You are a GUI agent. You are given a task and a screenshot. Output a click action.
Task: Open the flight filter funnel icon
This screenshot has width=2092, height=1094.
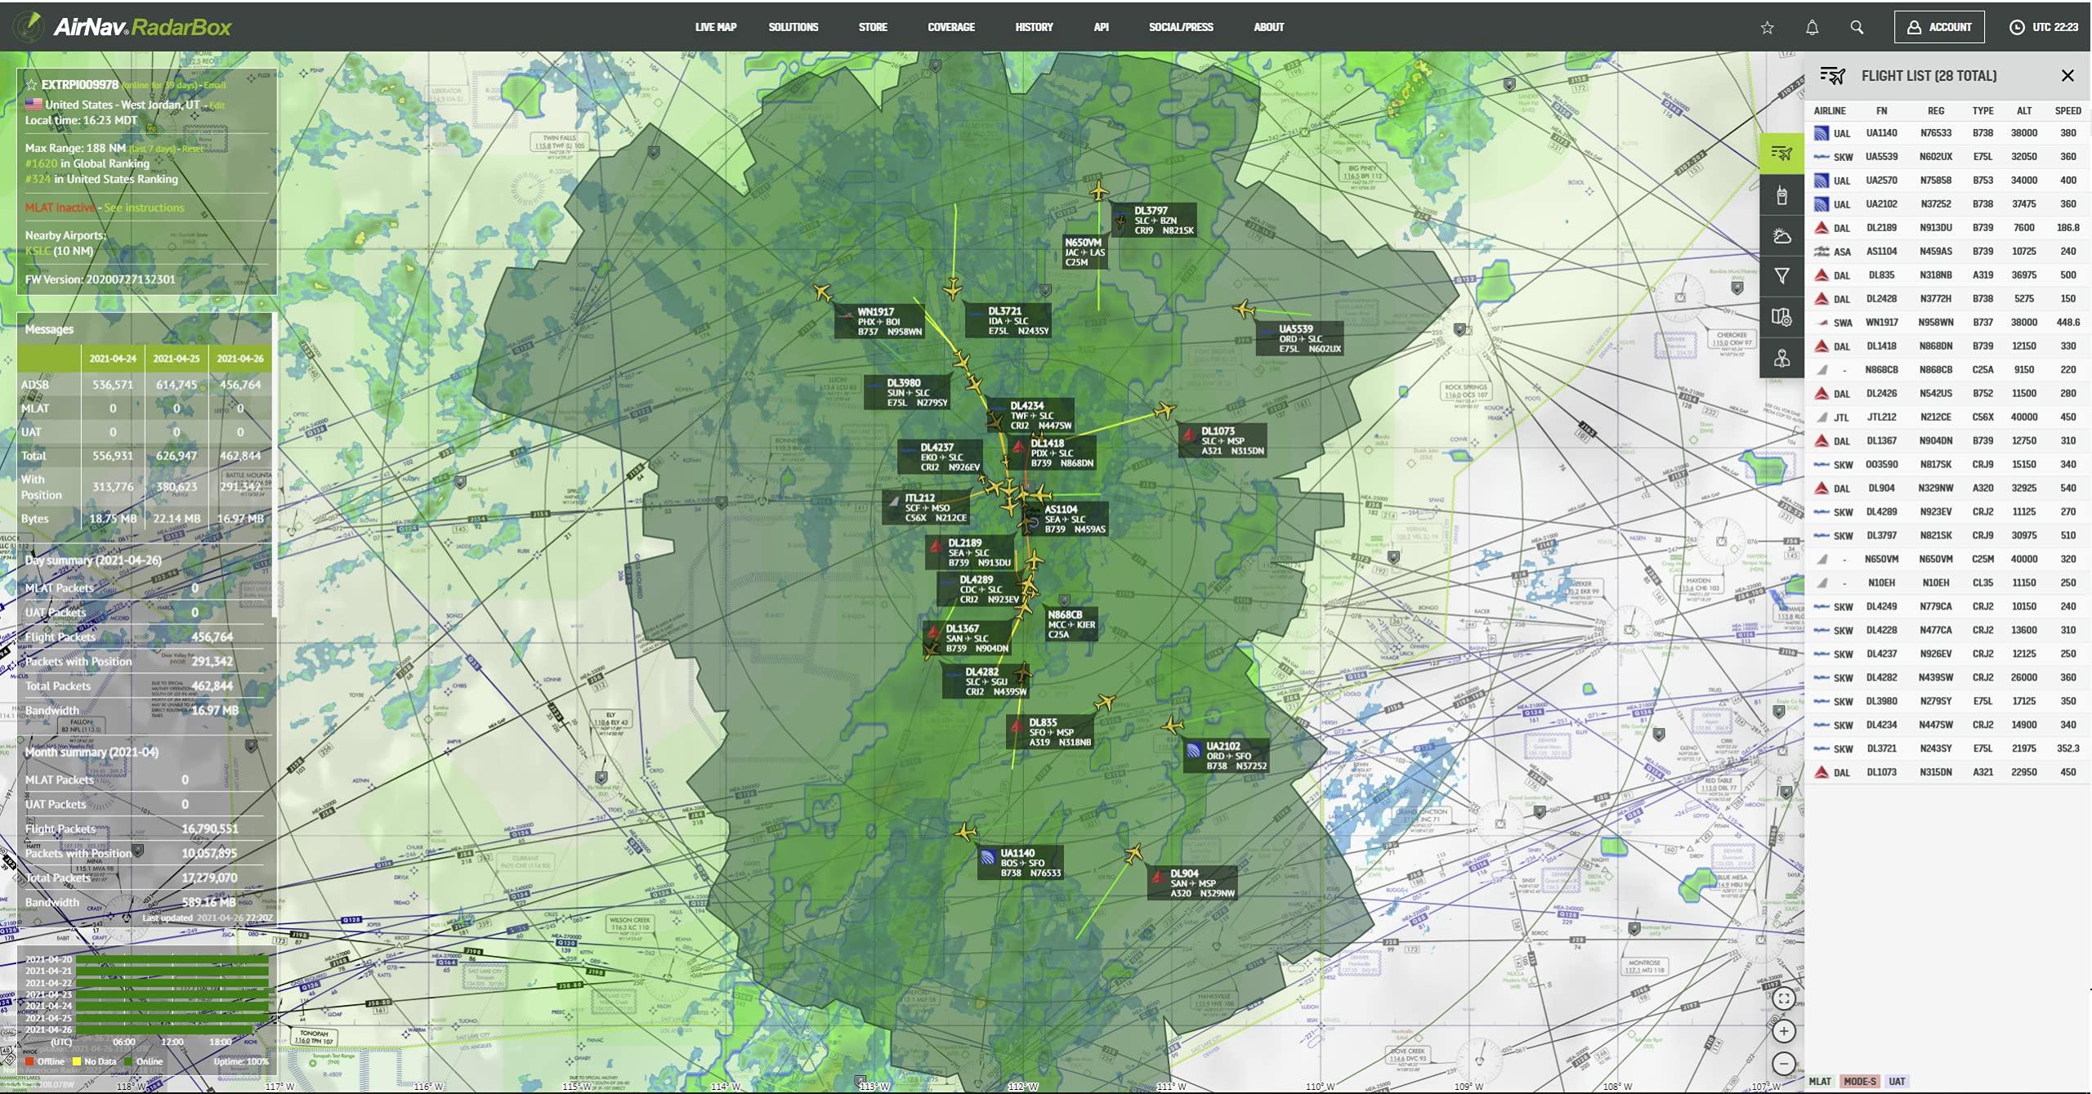(x=1781, y=276)
